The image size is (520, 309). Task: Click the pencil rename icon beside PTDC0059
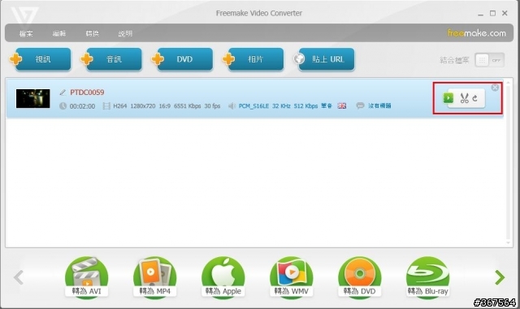point(63,92)
